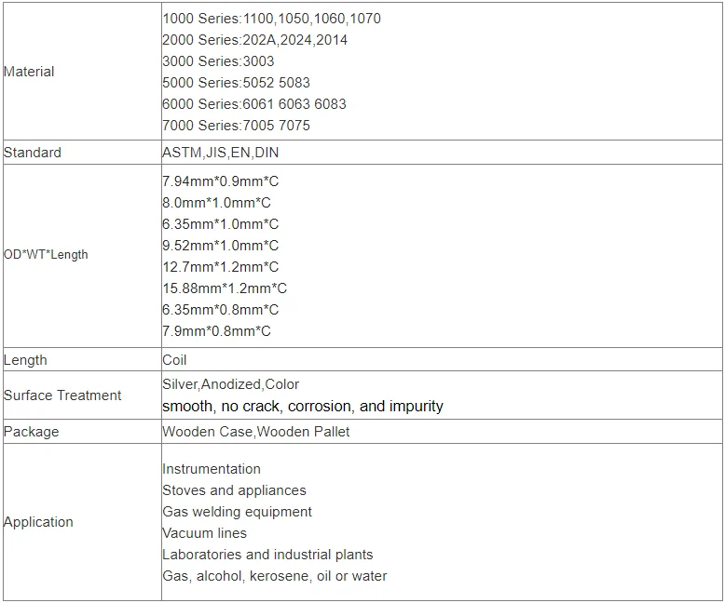Click the 9.52mm*1.0mm*C size entry
The height and width of the screenshot is (603, 725).
[220, 246]
